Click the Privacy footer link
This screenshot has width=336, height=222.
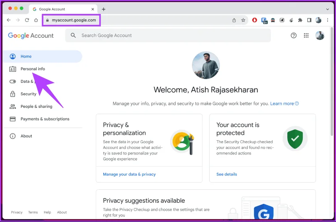pyautogui.click(x=17, y=212)
